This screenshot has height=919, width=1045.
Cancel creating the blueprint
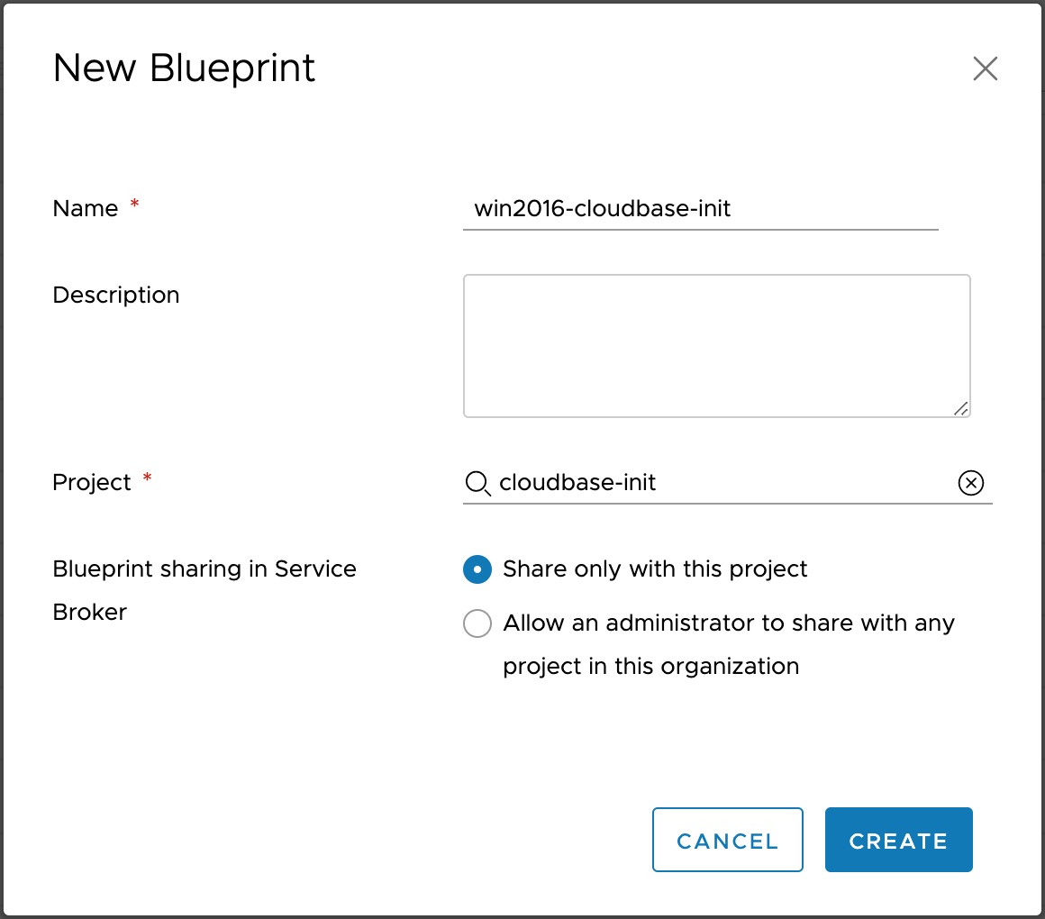click(x=727, y=840)
